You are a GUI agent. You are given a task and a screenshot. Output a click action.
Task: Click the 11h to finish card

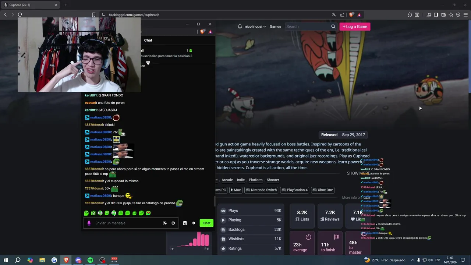point(330,243)
